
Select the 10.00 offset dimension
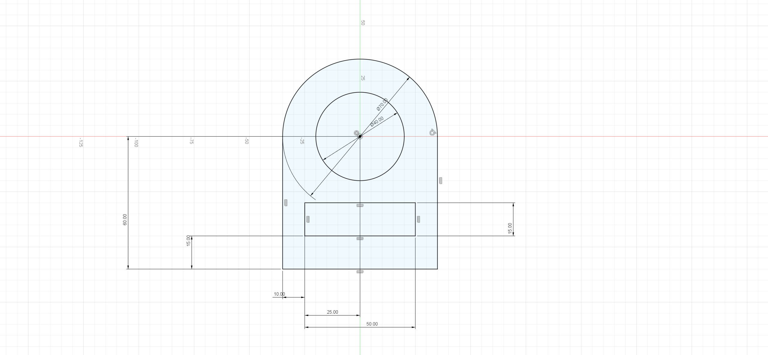click(x=279, y=294)
